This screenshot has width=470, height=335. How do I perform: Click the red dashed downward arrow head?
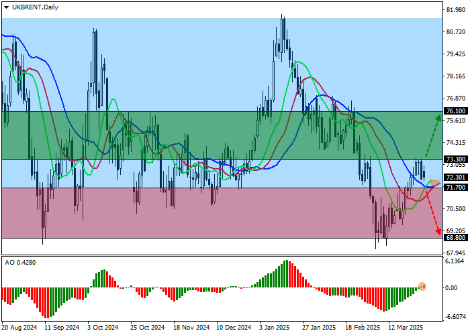pos(438,232)
